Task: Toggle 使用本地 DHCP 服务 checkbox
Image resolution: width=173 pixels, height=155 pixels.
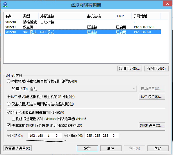Action: point(8,125)
